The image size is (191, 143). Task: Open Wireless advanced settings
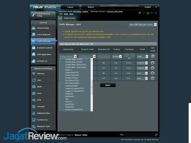click(43, 74)
